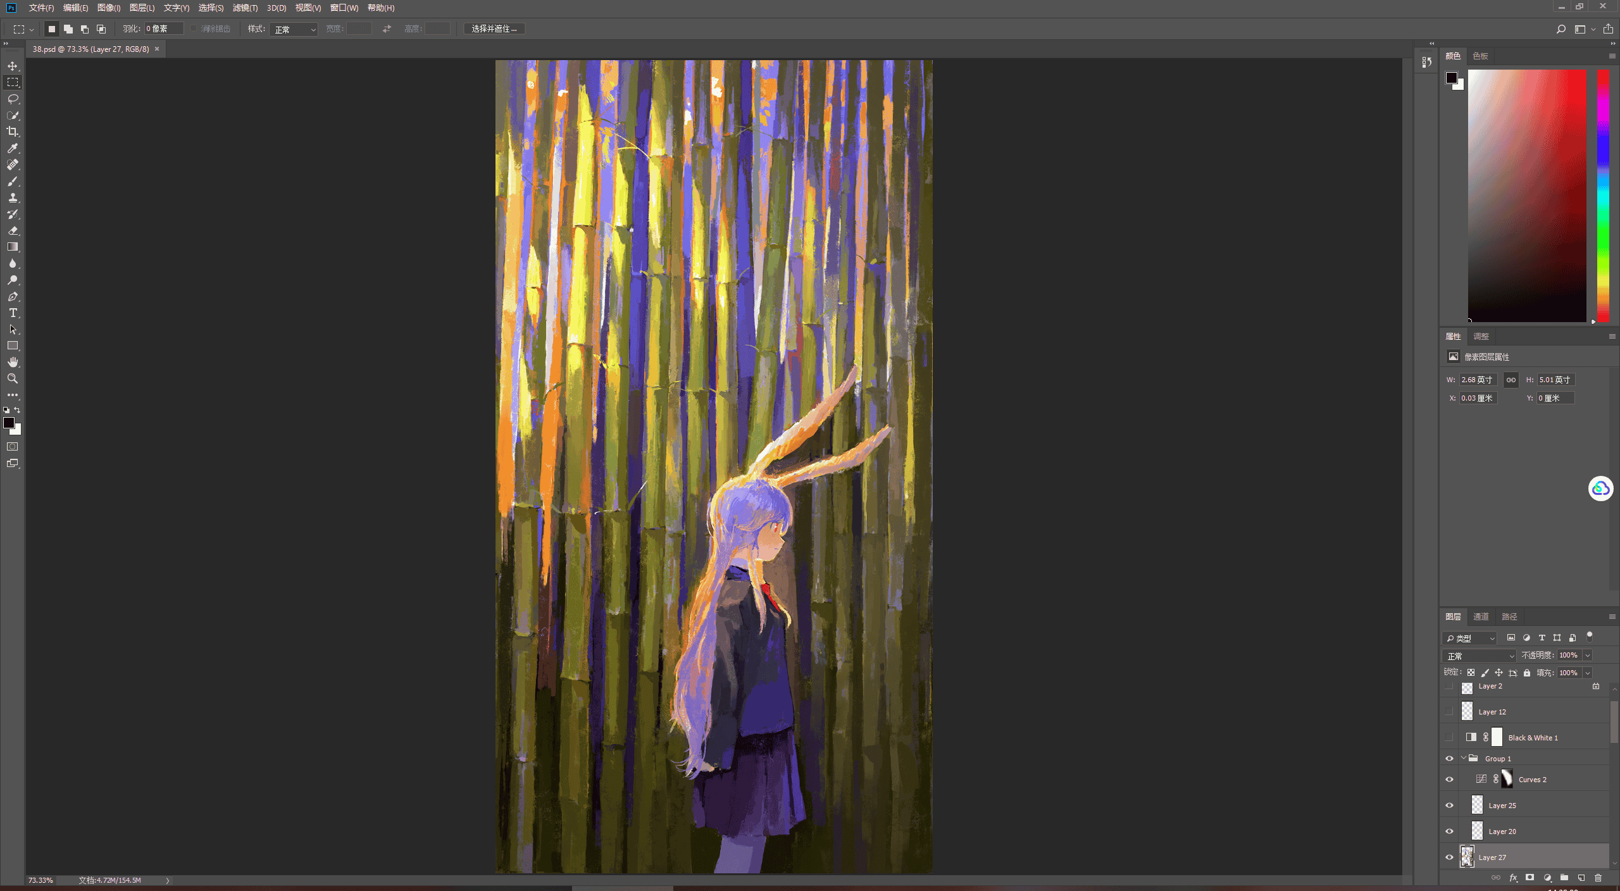
Task: Select the Zoom tool
Action: [x=13, y=378]
